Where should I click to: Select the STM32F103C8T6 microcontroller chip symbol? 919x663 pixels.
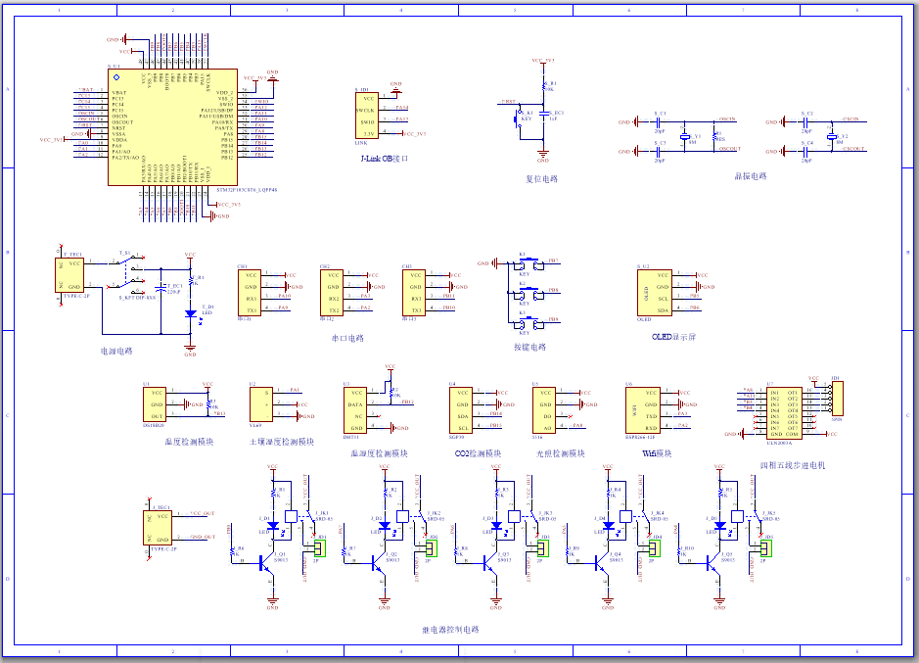pyautogui.click(x=173, y=127)
